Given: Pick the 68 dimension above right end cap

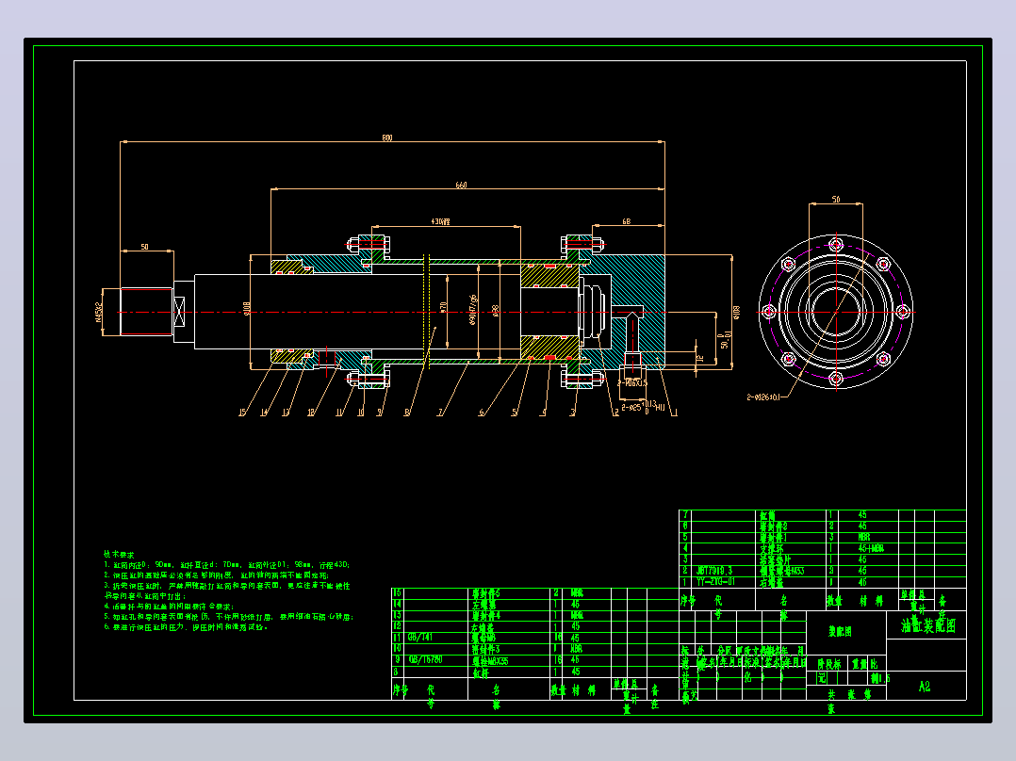Looking at the screenshot, I should [626, 221].
